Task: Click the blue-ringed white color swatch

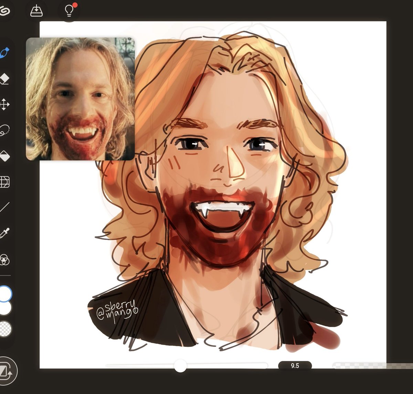Action: [5, 294]
